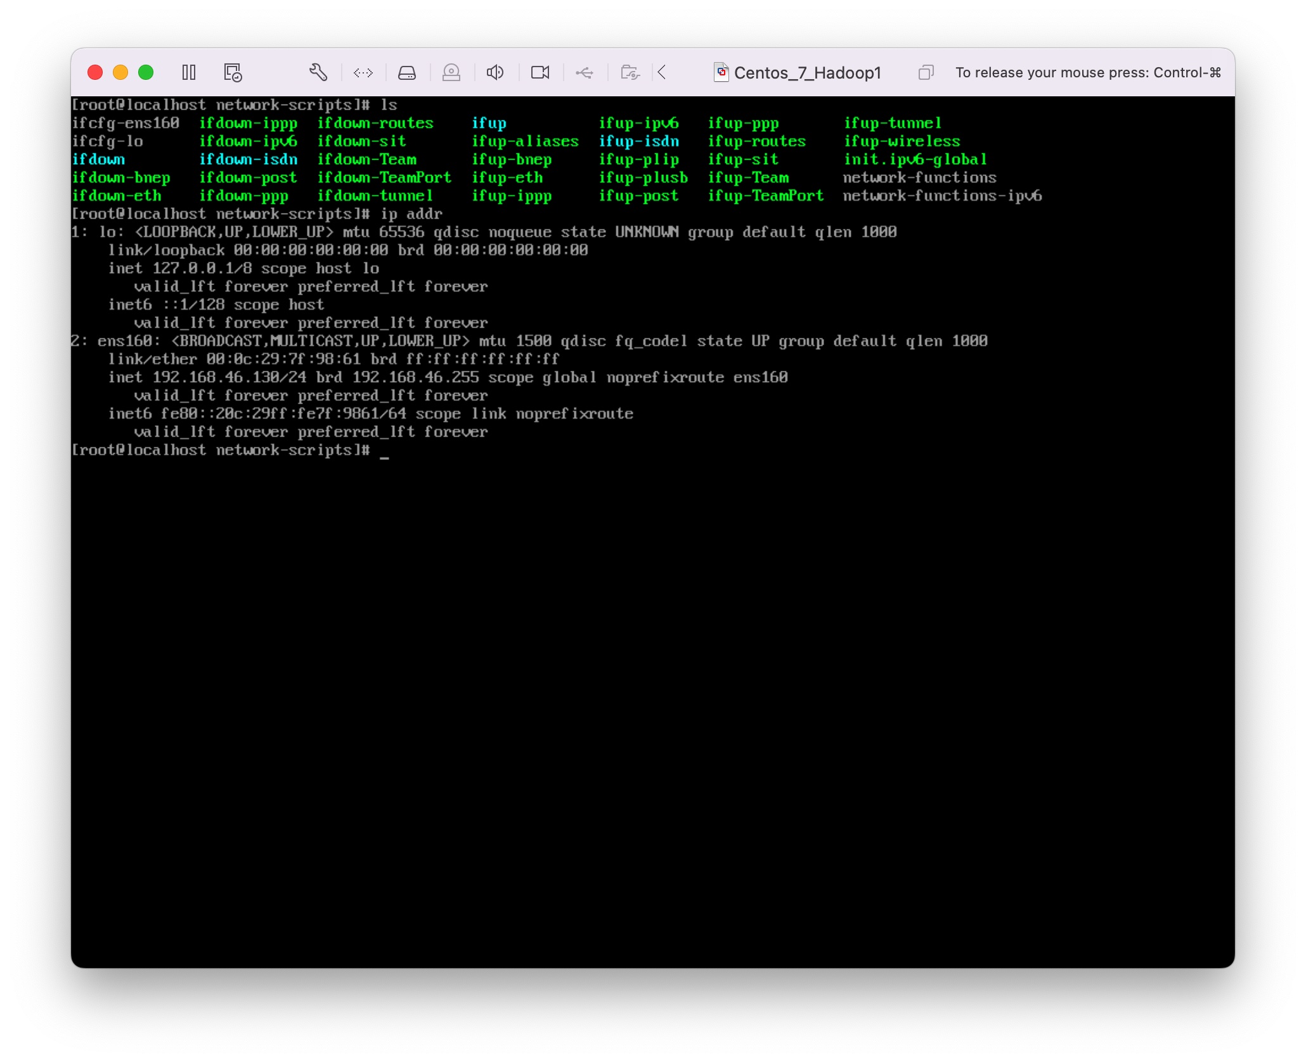
Task: Open virtual machine settings wrench
Action: point(318,72)
